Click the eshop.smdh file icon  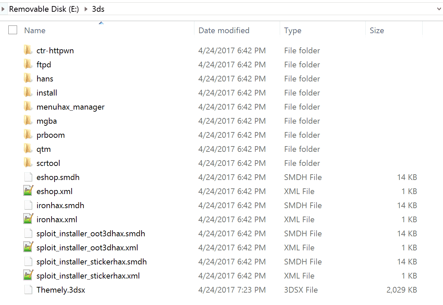pos(28,177)
